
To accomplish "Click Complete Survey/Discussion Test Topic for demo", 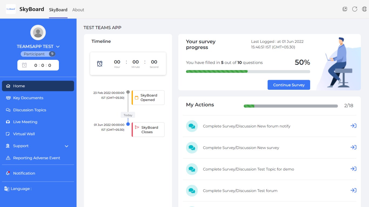I will point(249,169).
